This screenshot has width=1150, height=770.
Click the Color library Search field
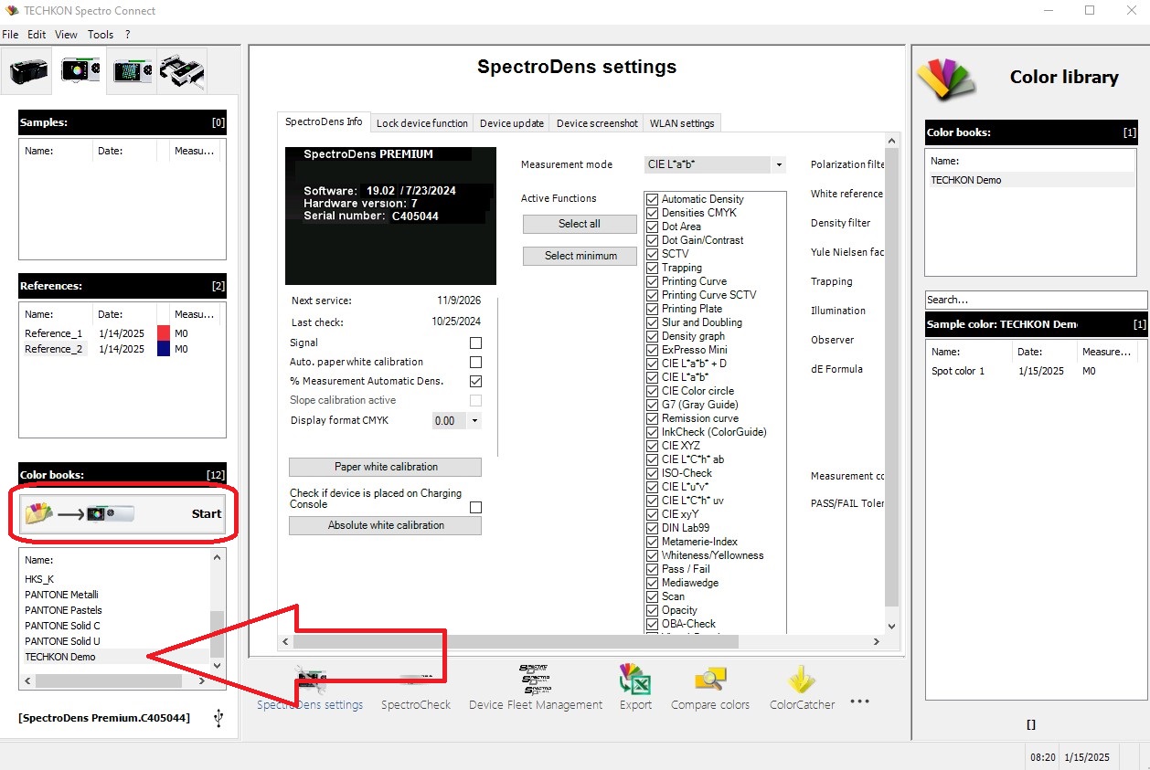coord(1036,300)
